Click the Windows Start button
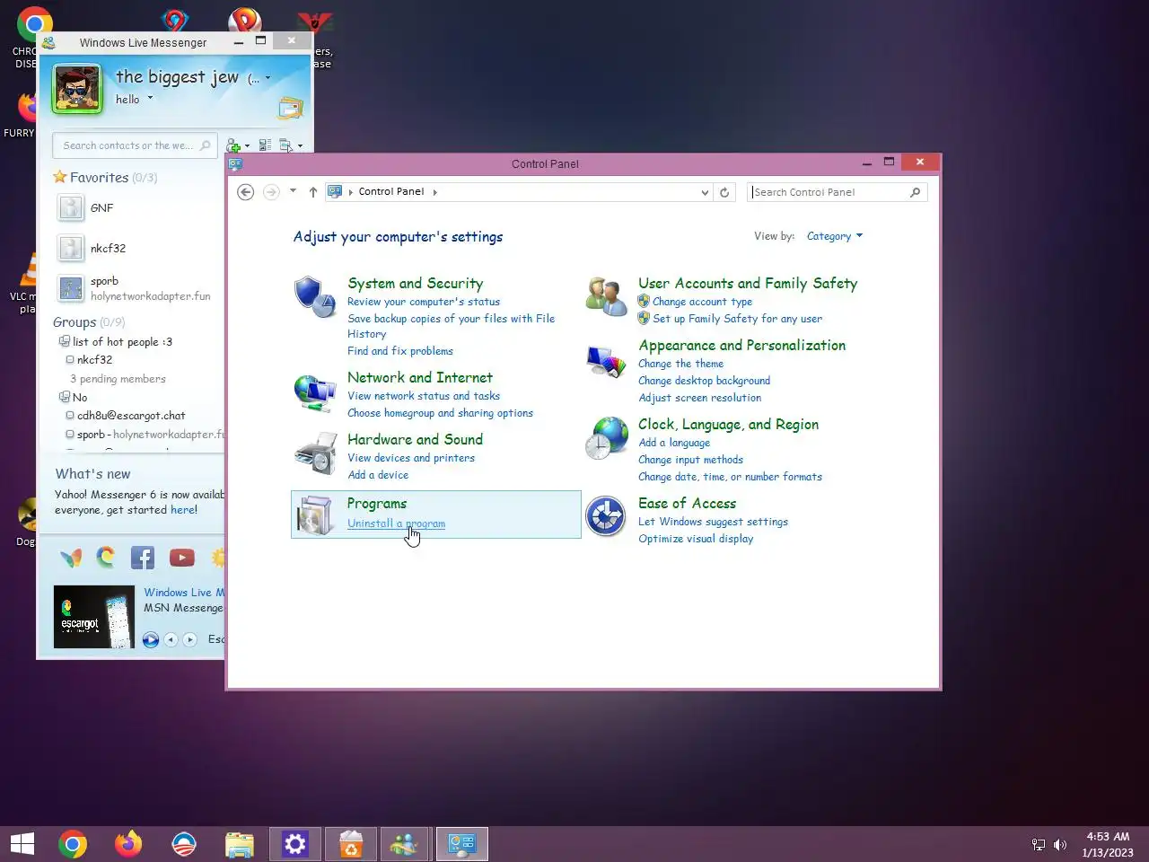This screenshot has height=862, width=1149. tap(22, 844)
